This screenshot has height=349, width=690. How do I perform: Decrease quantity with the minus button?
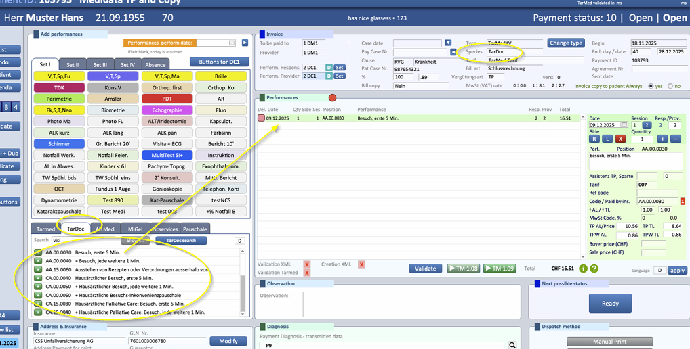[x=676, y=139]
